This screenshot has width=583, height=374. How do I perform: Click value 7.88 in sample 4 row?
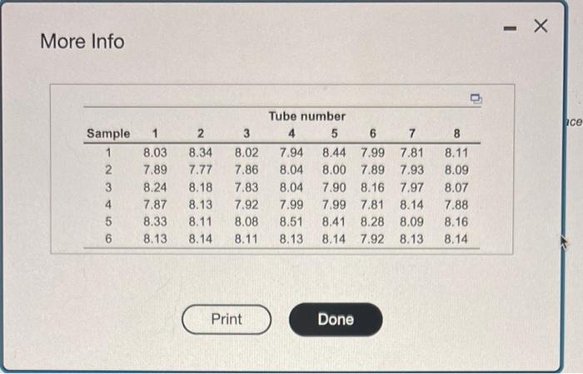click(x=456, y=204)
